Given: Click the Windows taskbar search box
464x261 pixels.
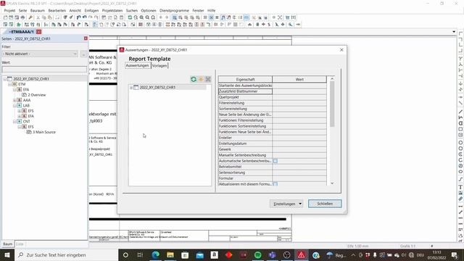Looking at the screenshot, I should [67, 254].
